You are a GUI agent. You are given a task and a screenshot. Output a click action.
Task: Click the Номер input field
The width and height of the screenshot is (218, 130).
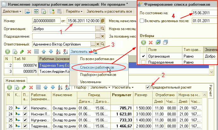click(46, 21)
